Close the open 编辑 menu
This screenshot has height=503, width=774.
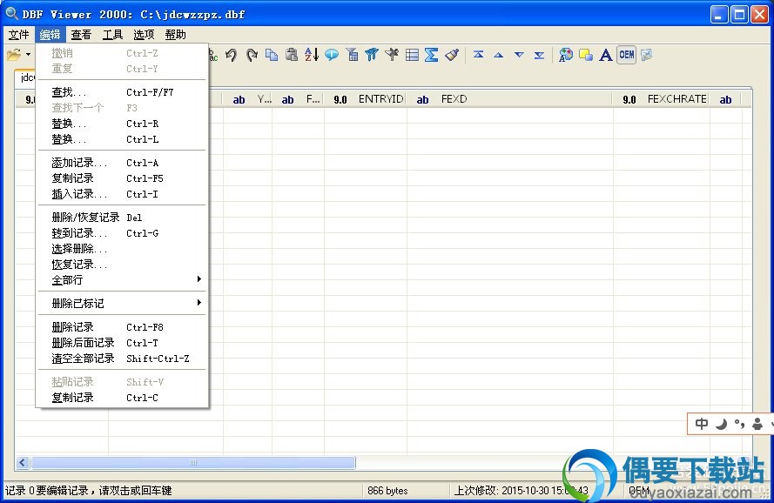point(50,35)
